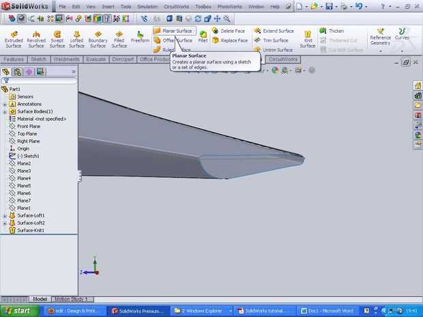Image resolution: width=423 pixels, height=317 pixels.
Task: Switch to the Sketch tab
Action: (x=39, y=59)
